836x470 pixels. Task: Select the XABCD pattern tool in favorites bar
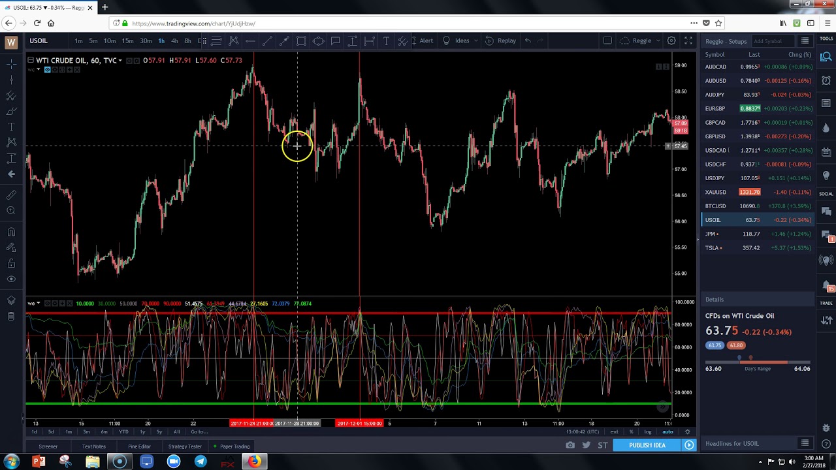point(233,40)
